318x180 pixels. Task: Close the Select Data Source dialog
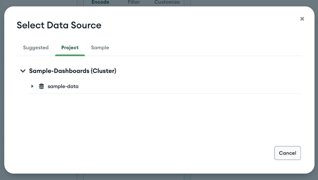click(x=302, y=19)
